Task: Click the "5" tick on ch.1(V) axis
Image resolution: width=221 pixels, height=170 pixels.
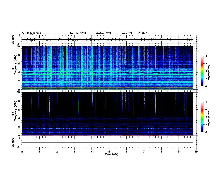Action: [x=19, y=35]
